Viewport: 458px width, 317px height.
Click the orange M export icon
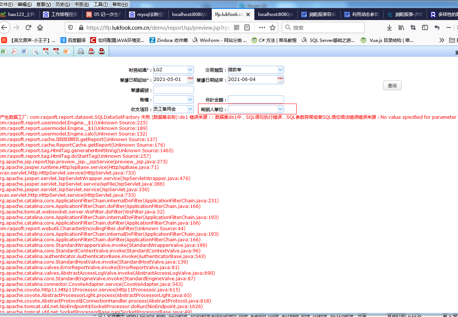[67, 52]
